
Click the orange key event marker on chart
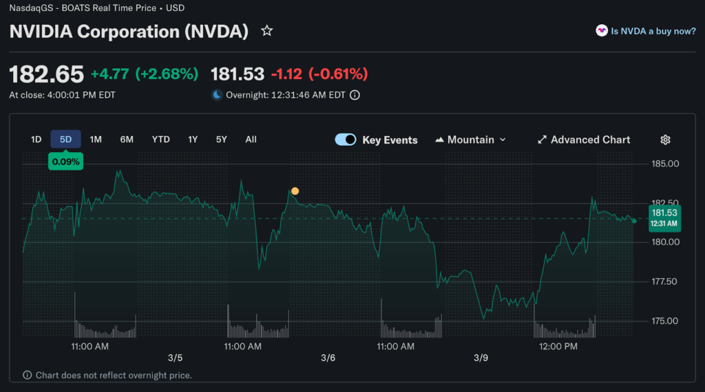295,191
